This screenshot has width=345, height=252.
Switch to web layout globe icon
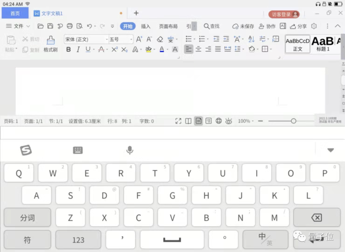coord(218,121)
